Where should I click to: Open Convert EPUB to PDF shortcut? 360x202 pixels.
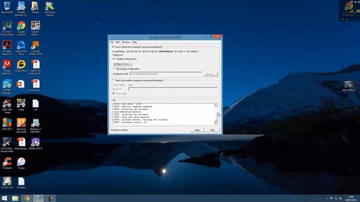pos(35,48)
